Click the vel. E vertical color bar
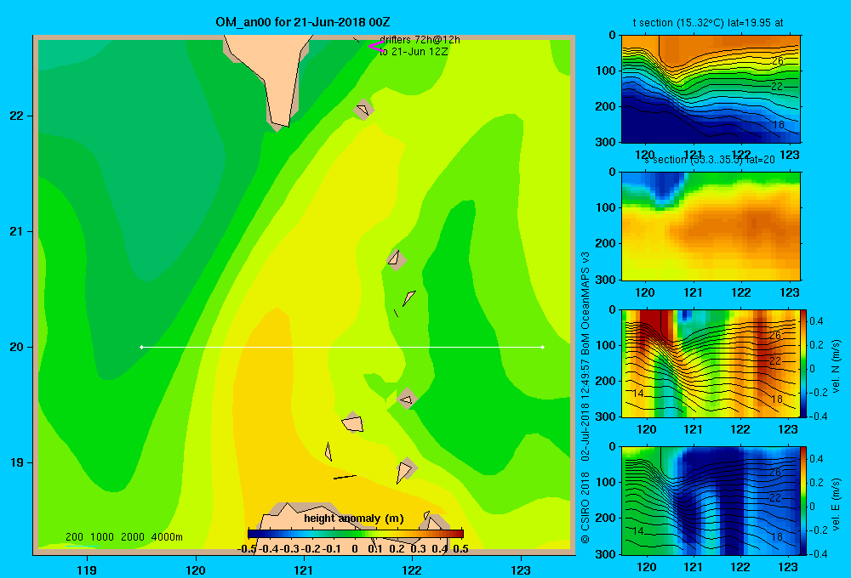This screenshot has height=578, width=851. 804,501
